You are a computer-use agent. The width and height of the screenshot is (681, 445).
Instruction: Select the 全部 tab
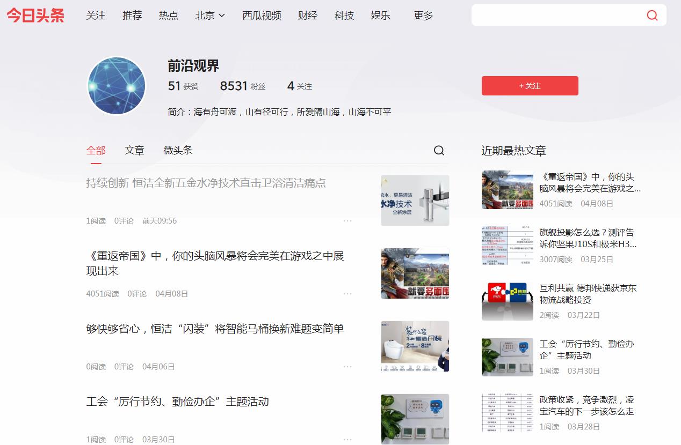(x=96, y=151)
